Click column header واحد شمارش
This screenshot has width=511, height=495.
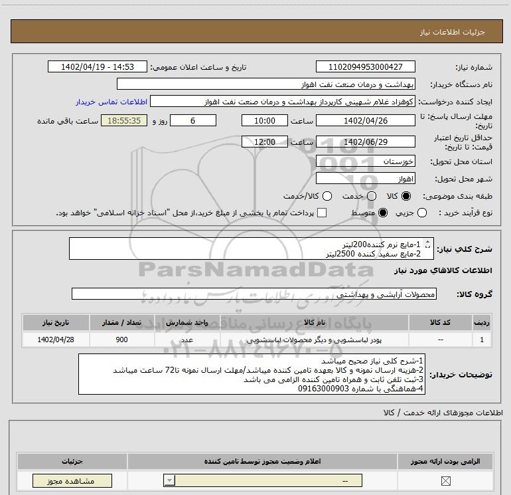pos(187,322)
